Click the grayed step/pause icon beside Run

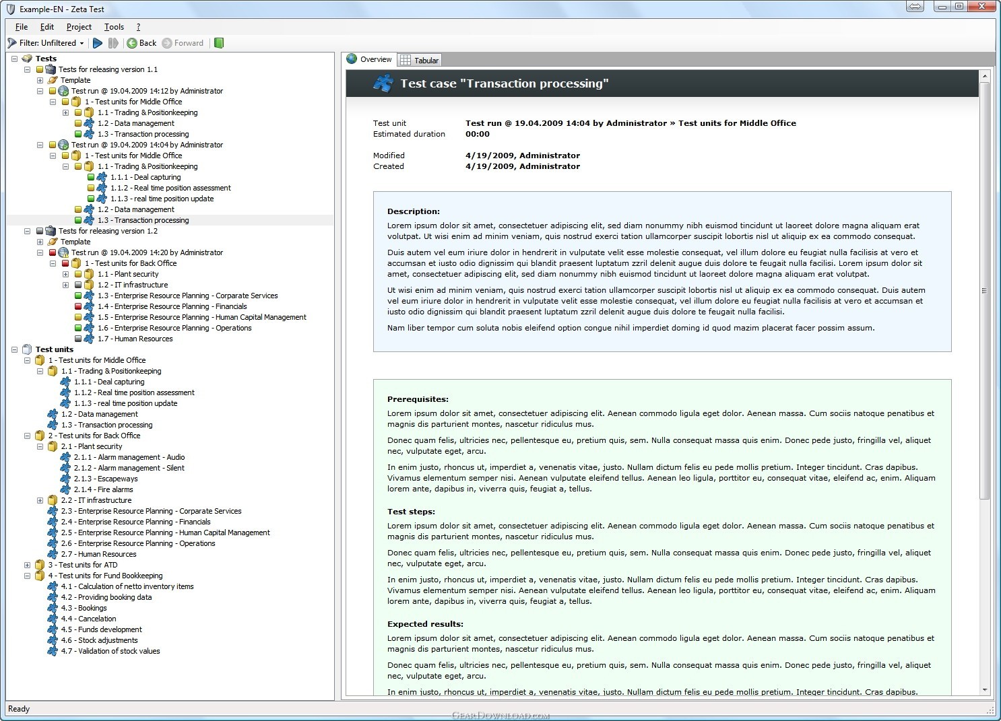[113, 43]
